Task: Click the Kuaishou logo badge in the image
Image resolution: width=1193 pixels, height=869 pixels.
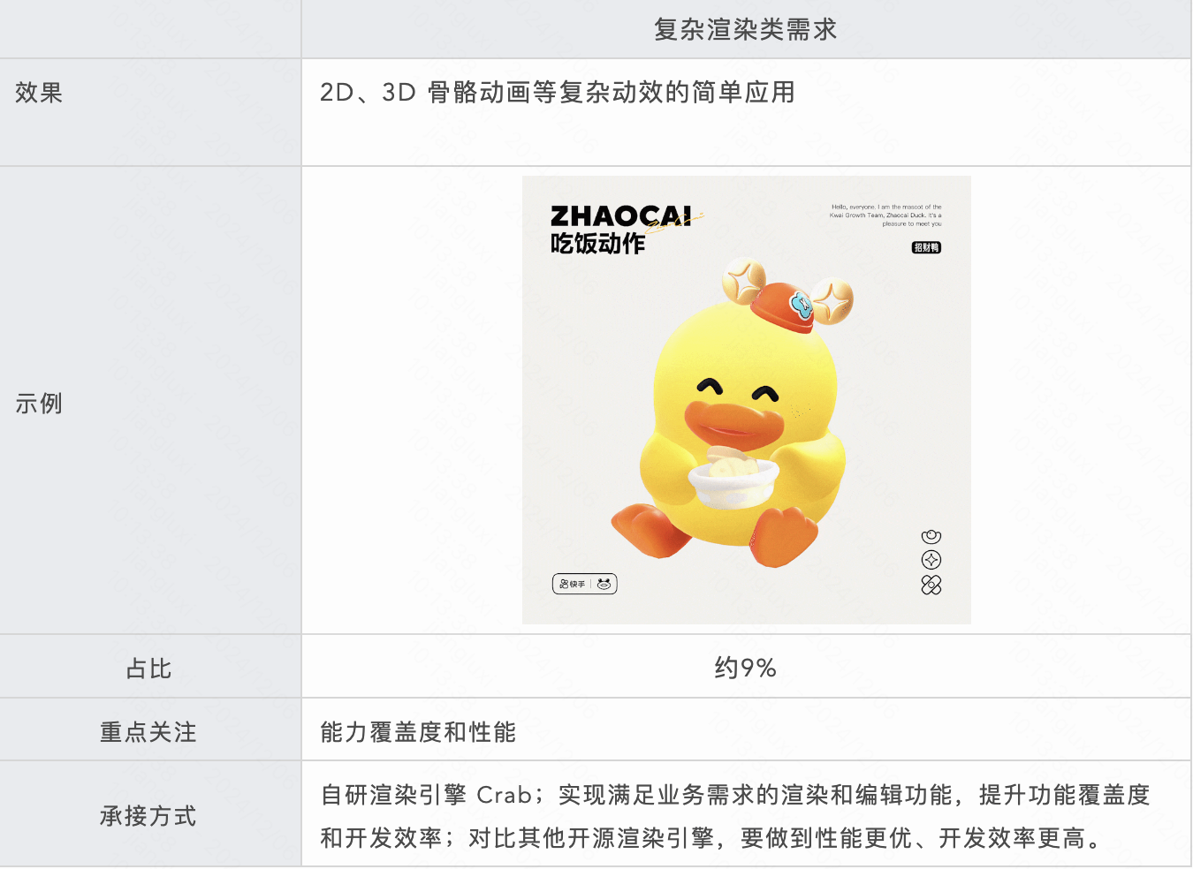Action: pyautogui.click(x=585, y=584)
